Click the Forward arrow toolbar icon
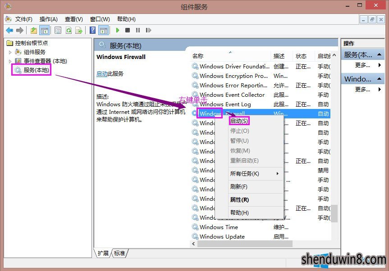This screenshot has height=271, width=389. pyautogui.click(x=19, y=31)
